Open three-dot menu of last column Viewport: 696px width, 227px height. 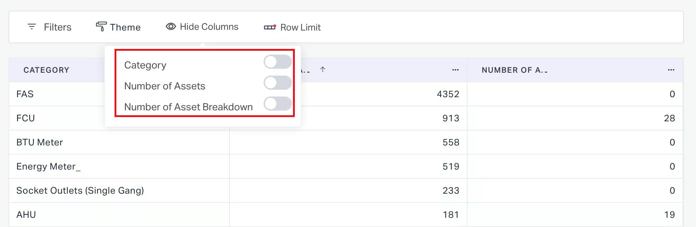[671, 70]
